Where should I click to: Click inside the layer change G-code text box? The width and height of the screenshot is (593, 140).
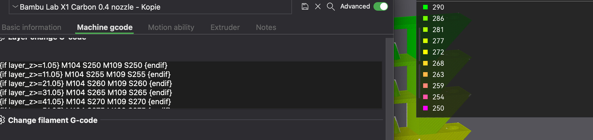(x=191, y=85)
